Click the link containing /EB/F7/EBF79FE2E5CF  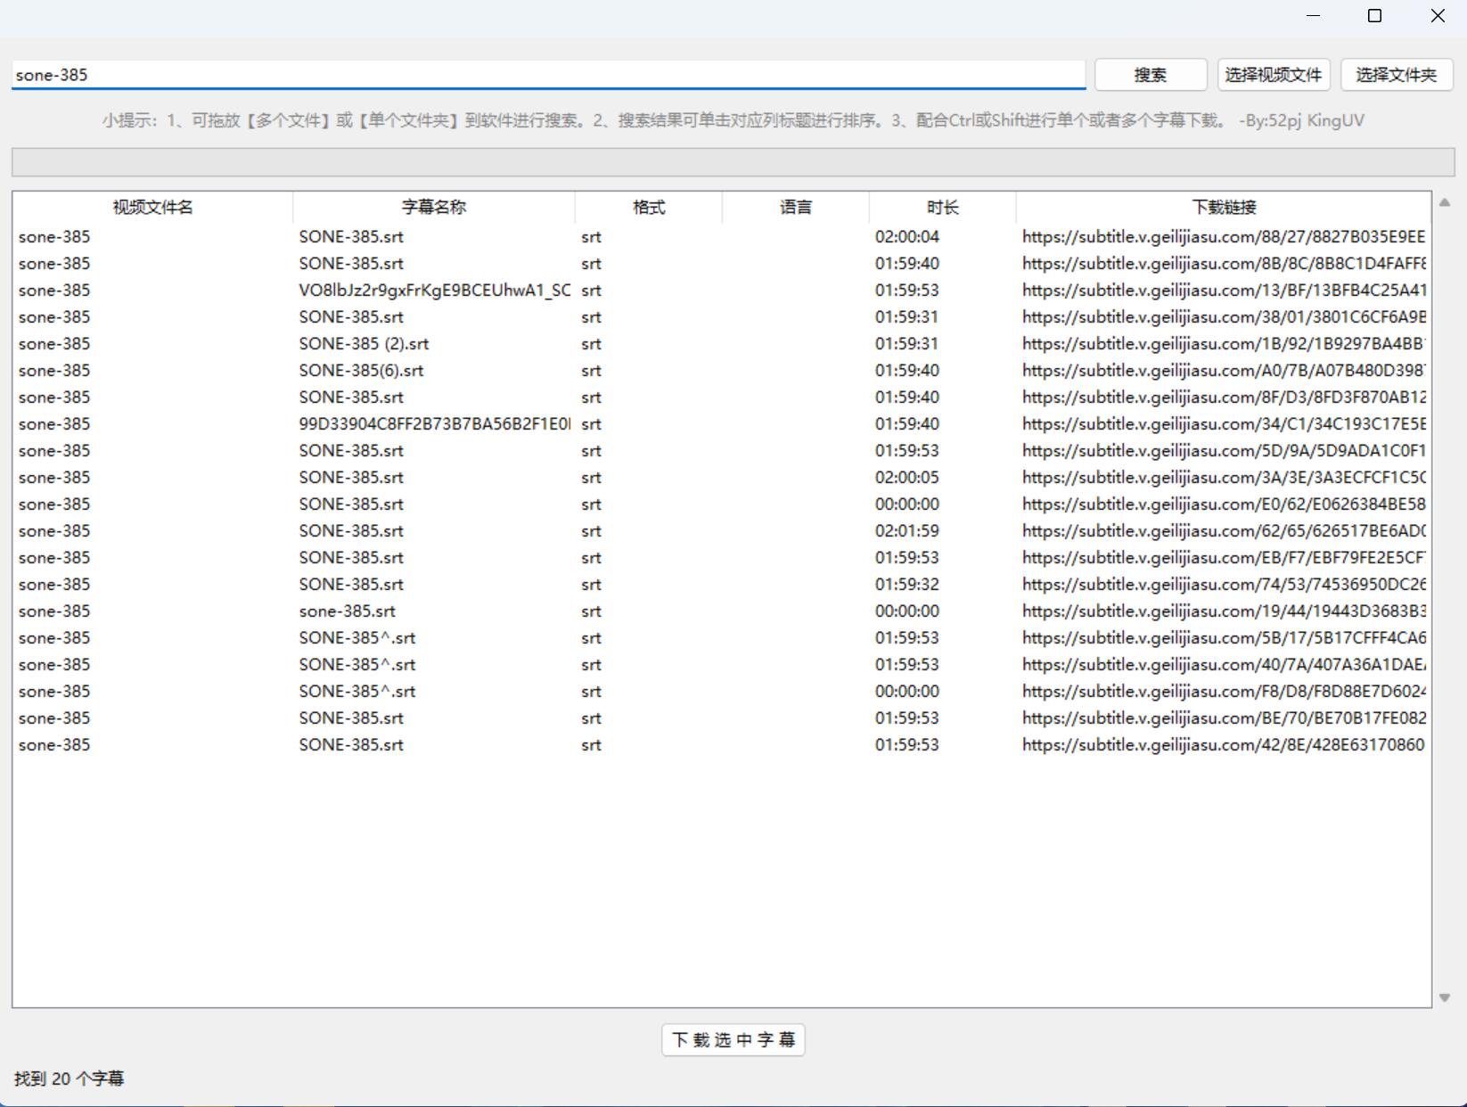click(x=1224, y=558)
